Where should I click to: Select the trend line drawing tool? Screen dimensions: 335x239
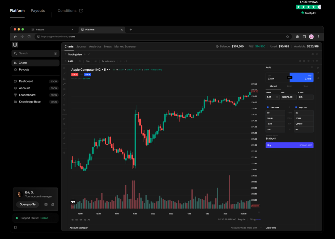pos(64,73)
